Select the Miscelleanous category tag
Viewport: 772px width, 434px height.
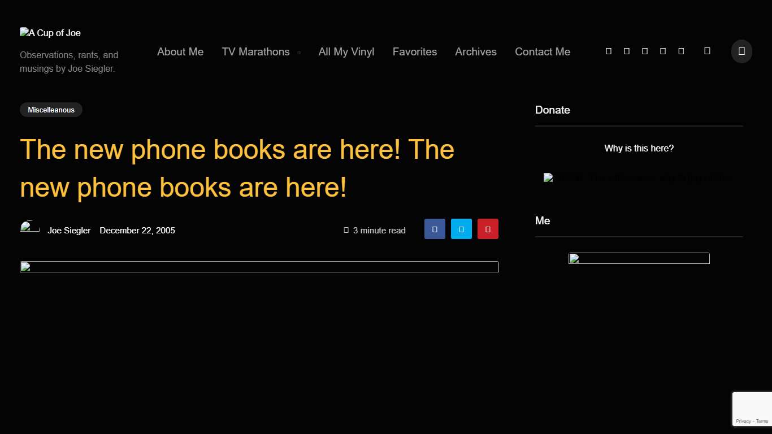[51, 110]
